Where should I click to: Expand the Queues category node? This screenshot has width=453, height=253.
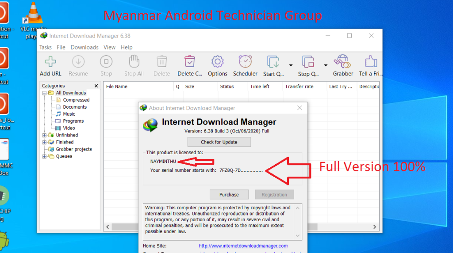[44, 156]
